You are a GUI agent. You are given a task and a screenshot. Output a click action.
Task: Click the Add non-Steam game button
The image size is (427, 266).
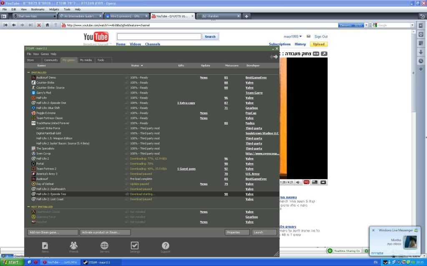53,232
